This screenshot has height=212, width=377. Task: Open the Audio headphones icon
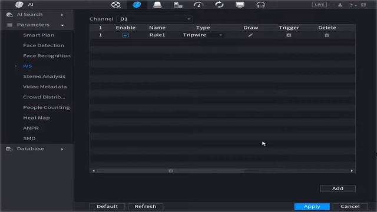[260, 5]
